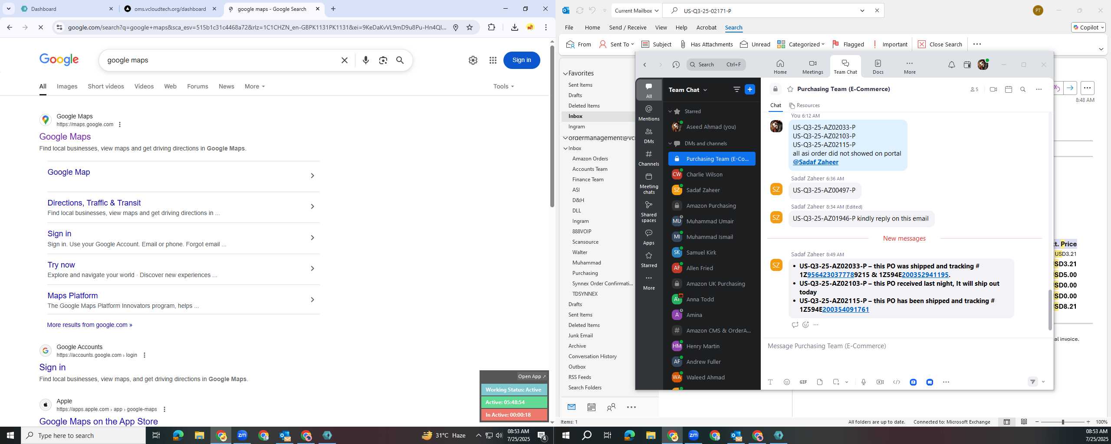
Task: Collapse DMs and channels section
Action: pyautogui.click(x=670, y=144)
